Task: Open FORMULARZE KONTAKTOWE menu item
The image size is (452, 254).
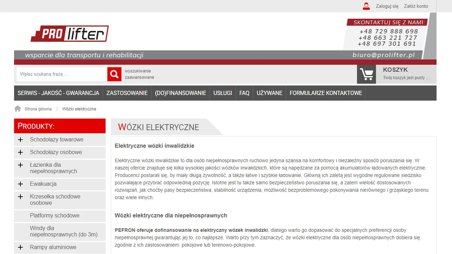Action: [x=326, y=93]
